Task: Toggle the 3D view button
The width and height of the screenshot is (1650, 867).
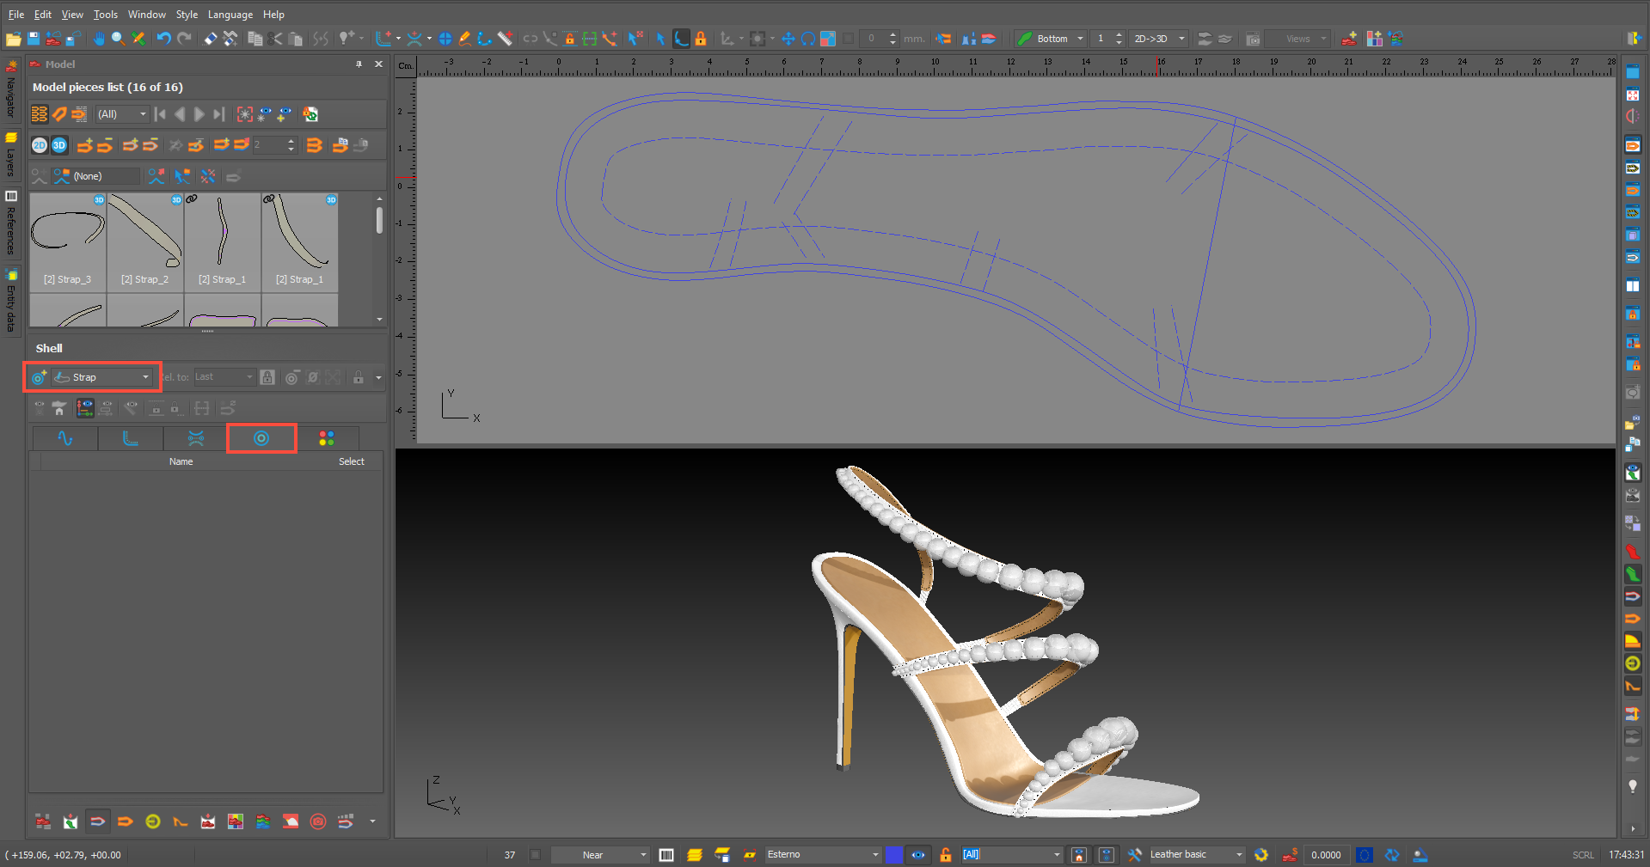Action: (59, 145)
